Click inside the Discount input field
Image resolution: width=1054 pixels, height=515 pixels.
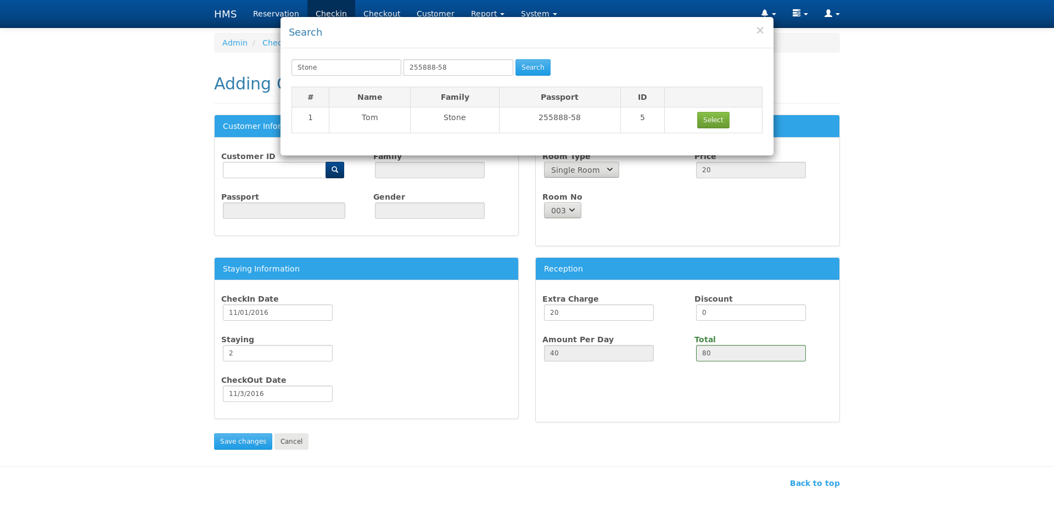(x=750, y=312)
